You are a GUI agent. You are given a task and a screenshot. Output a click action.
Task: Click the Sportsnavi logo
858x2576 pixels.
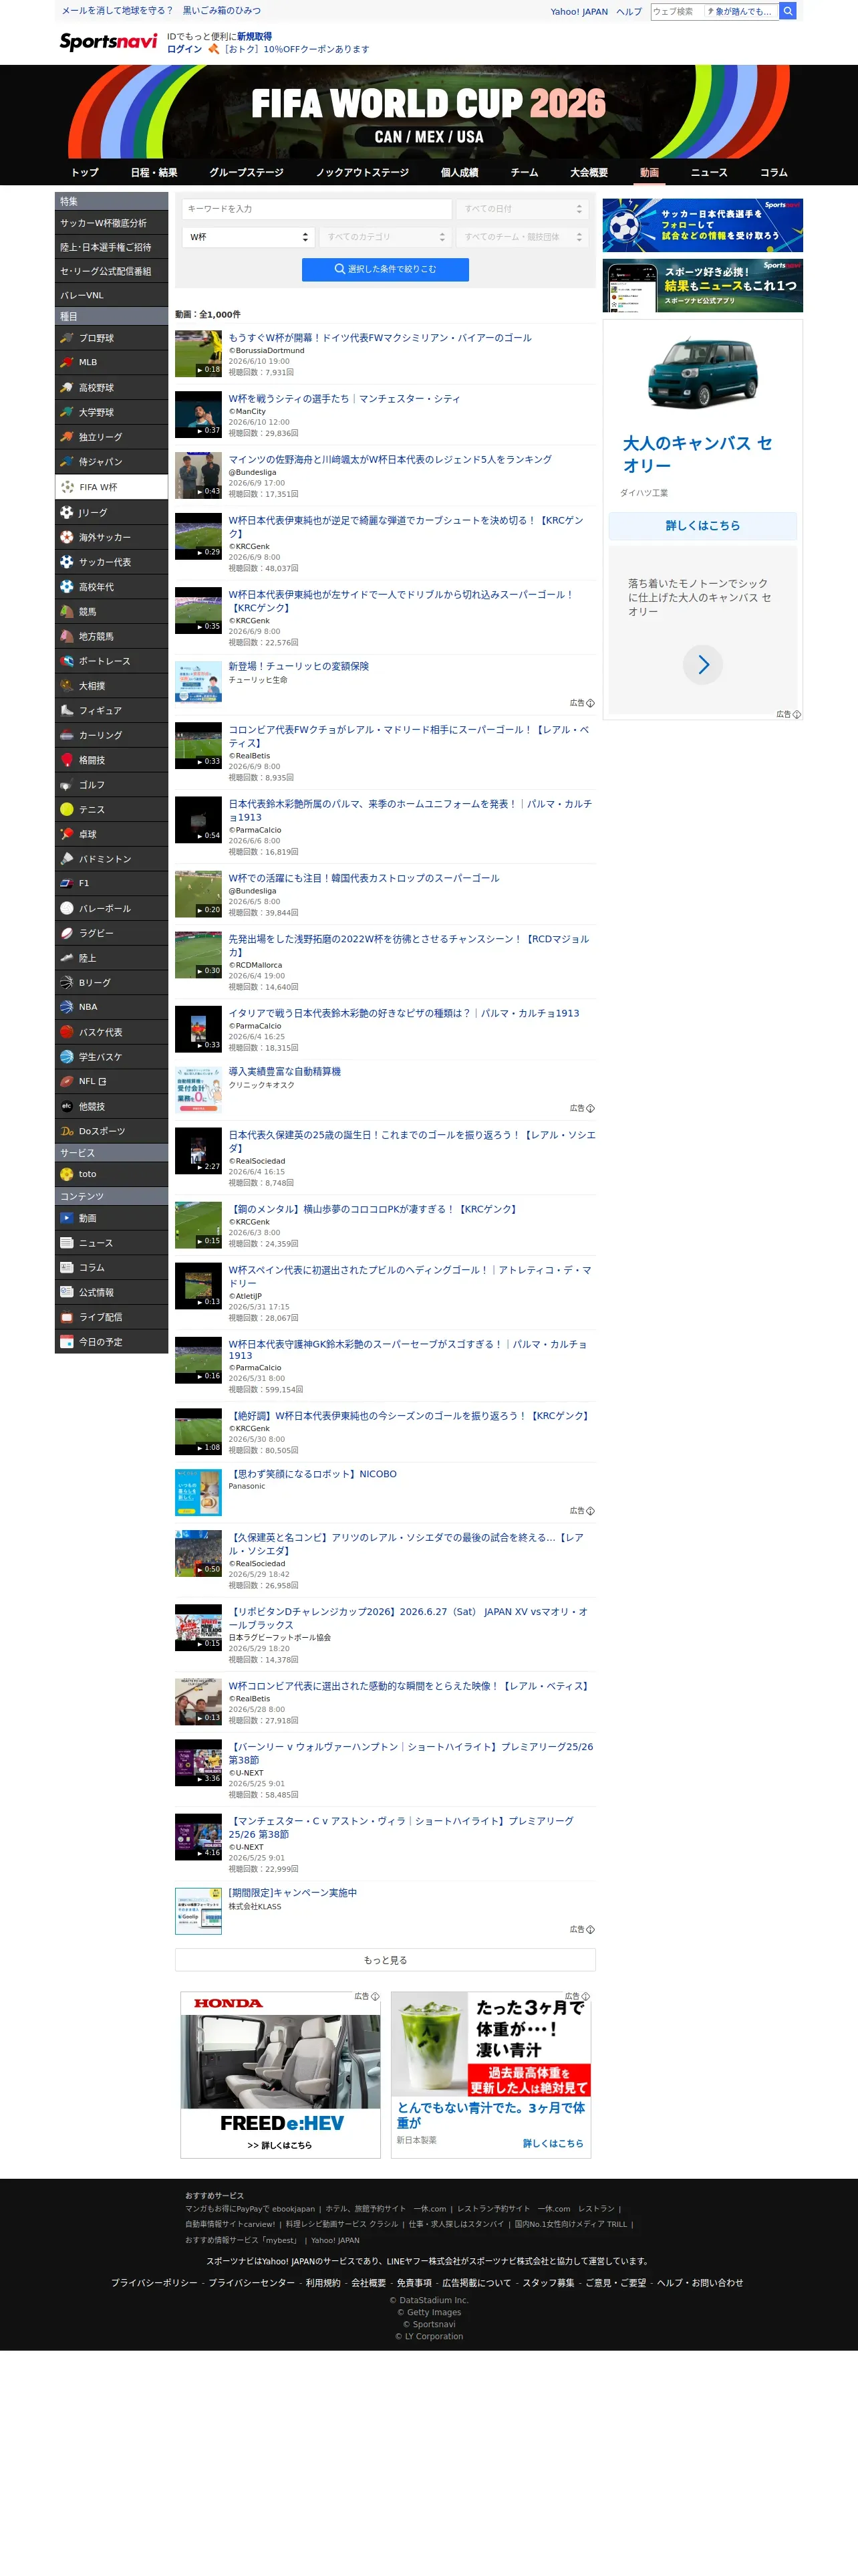click(x=108, y=41)
